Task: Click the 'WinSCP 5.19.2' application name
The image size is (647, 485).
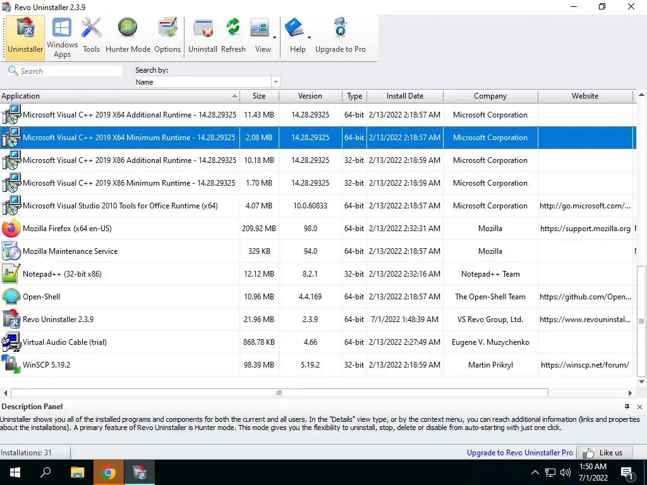Action: 47,364
